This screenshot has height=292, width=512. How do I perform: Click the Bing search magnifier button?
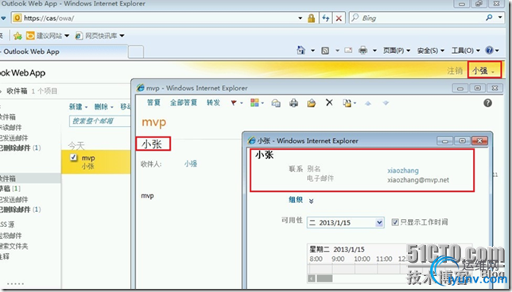(489, 17)
